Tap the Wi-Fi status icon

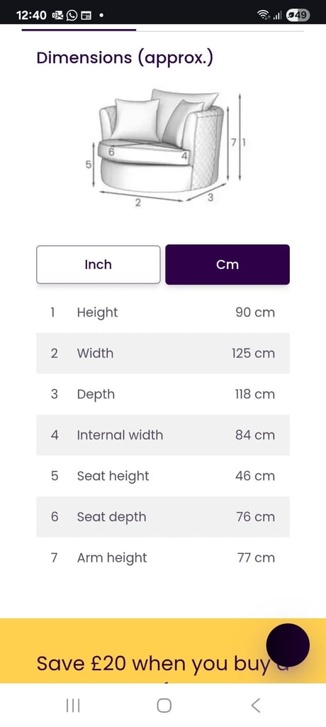pyautogui.click(x=264, y=16)
